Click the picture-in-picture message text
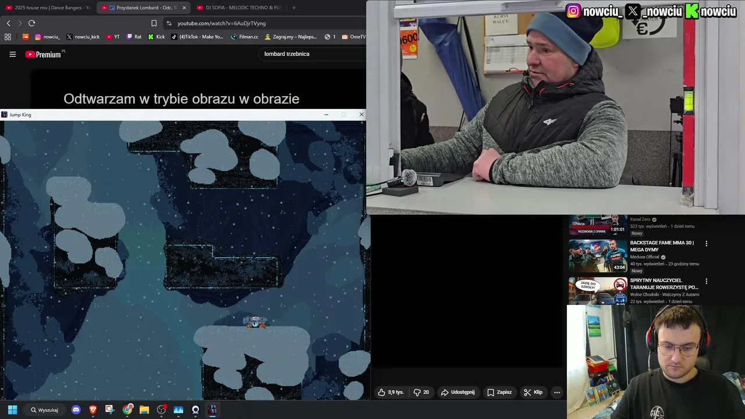The width and height of the screenshot is (745, 419). 182,99
